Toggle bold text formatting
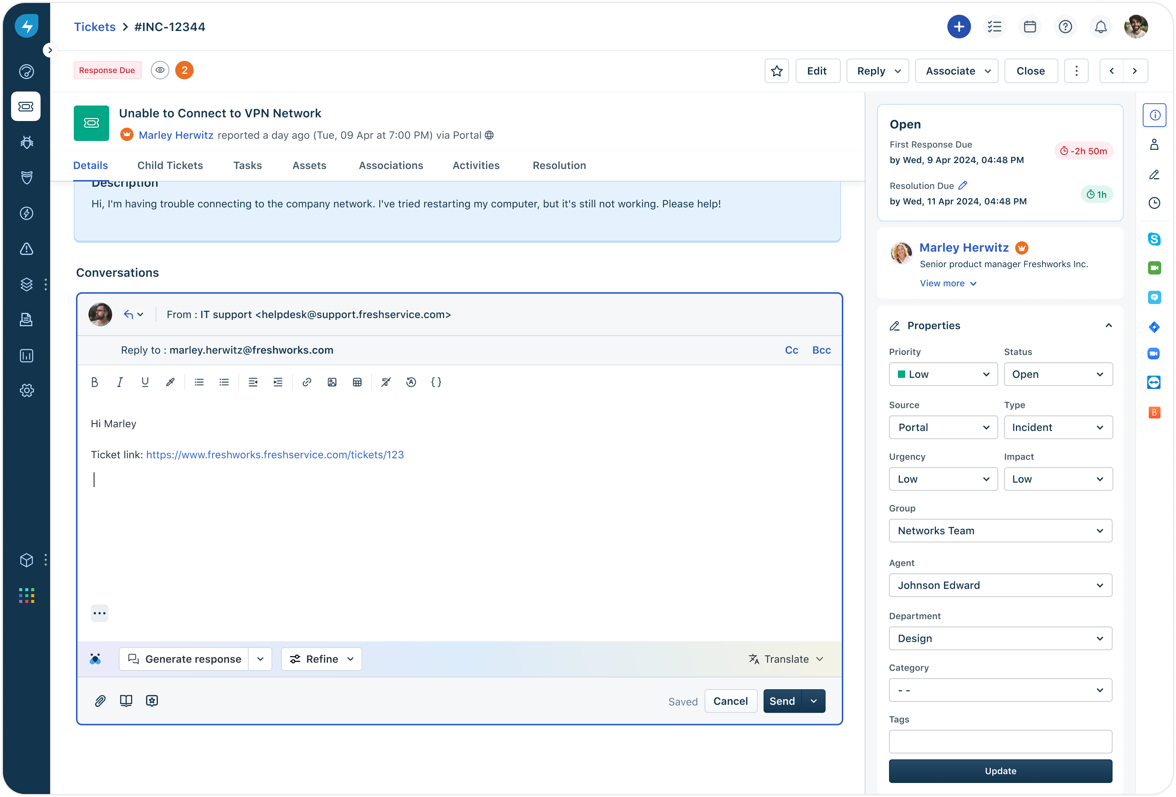Screen dimensions: 1176x797 tap(95, 383)
